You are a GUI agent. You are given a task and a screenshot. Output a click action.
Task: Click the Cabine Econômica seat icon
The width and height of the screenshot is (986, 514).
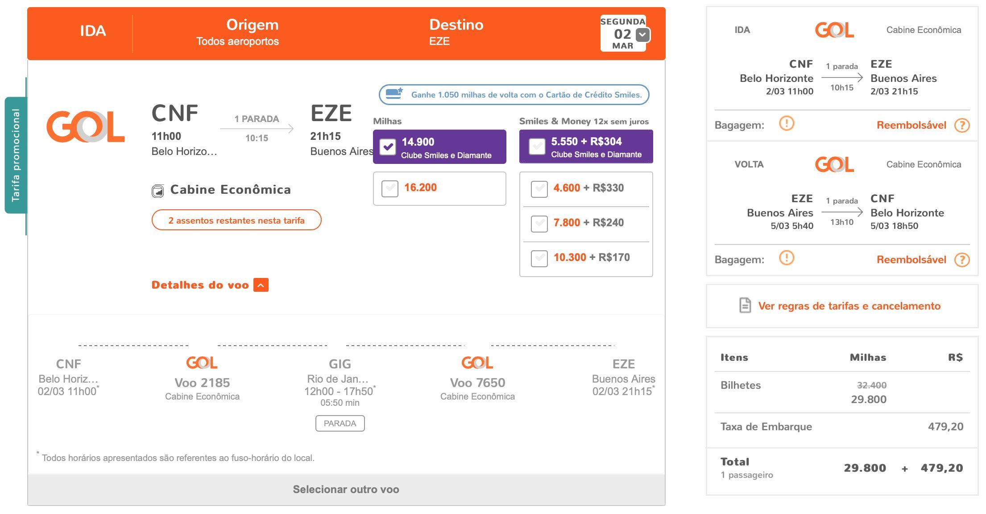[x=158, y=191]
